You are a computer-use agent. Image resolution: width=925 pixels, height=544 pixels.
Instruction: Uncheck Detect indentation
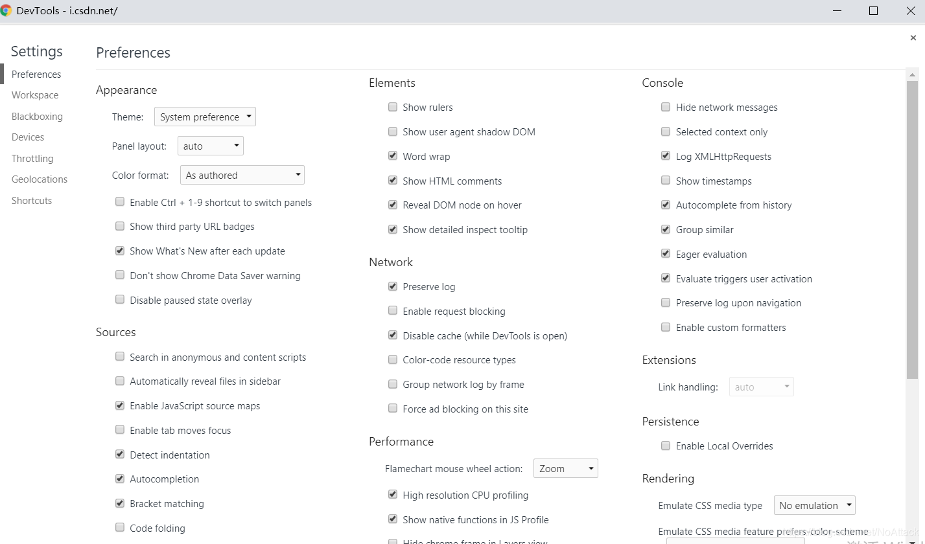coord(120,455)
